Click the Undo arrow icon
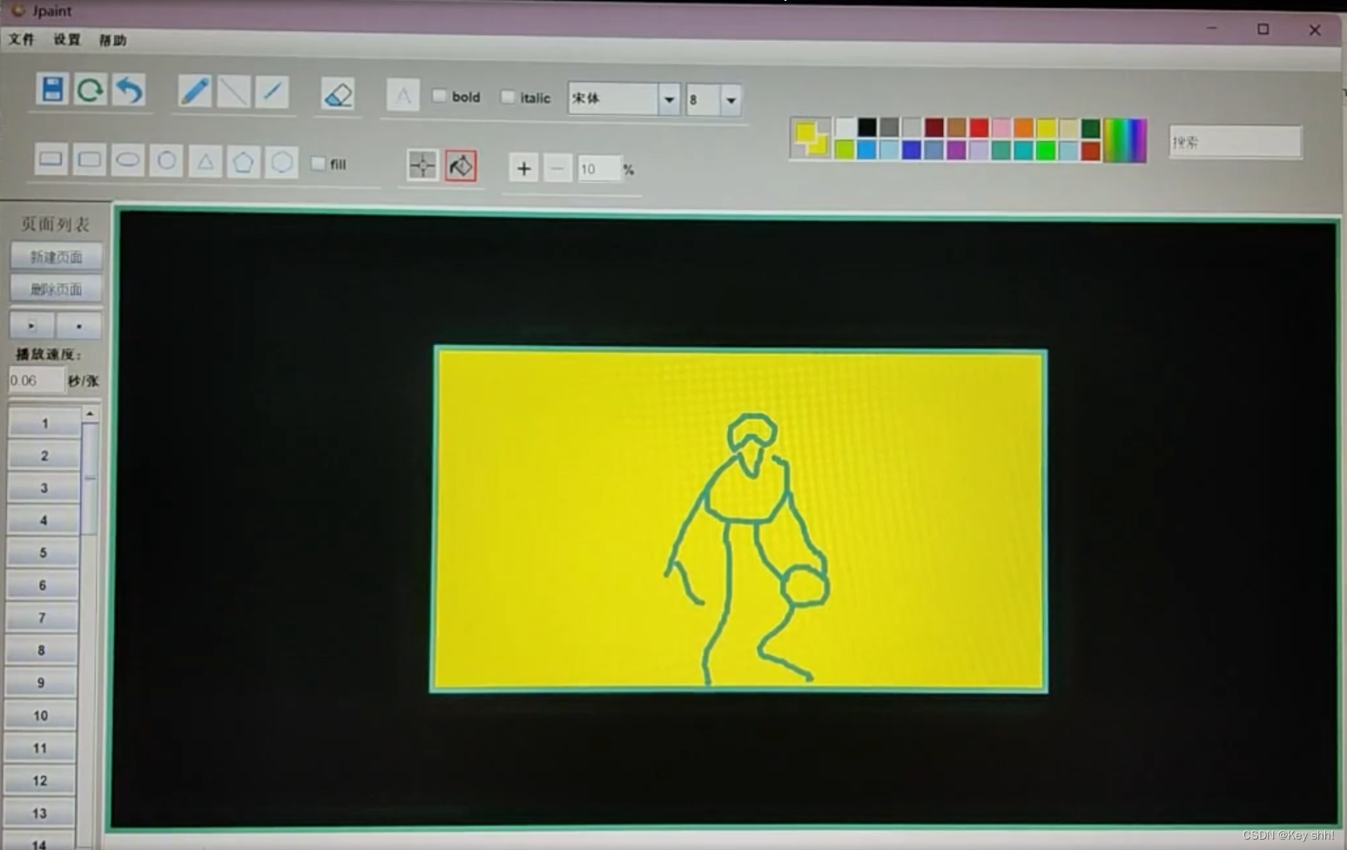Screen dimensions: 1347x850 (x=128, y=90)
